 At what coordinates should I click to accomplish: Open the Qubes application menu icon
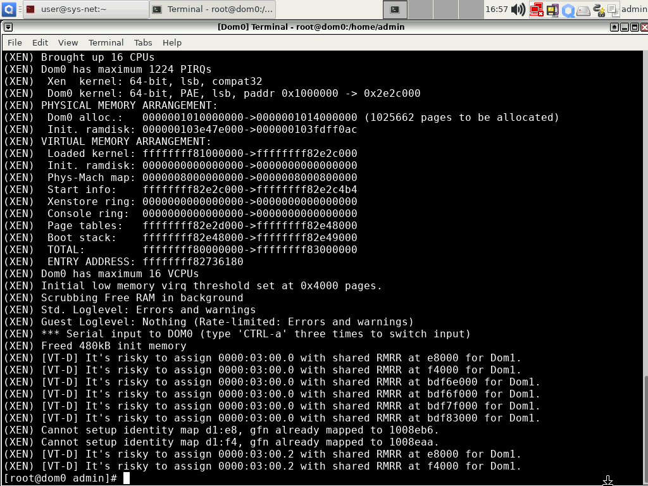9,9
